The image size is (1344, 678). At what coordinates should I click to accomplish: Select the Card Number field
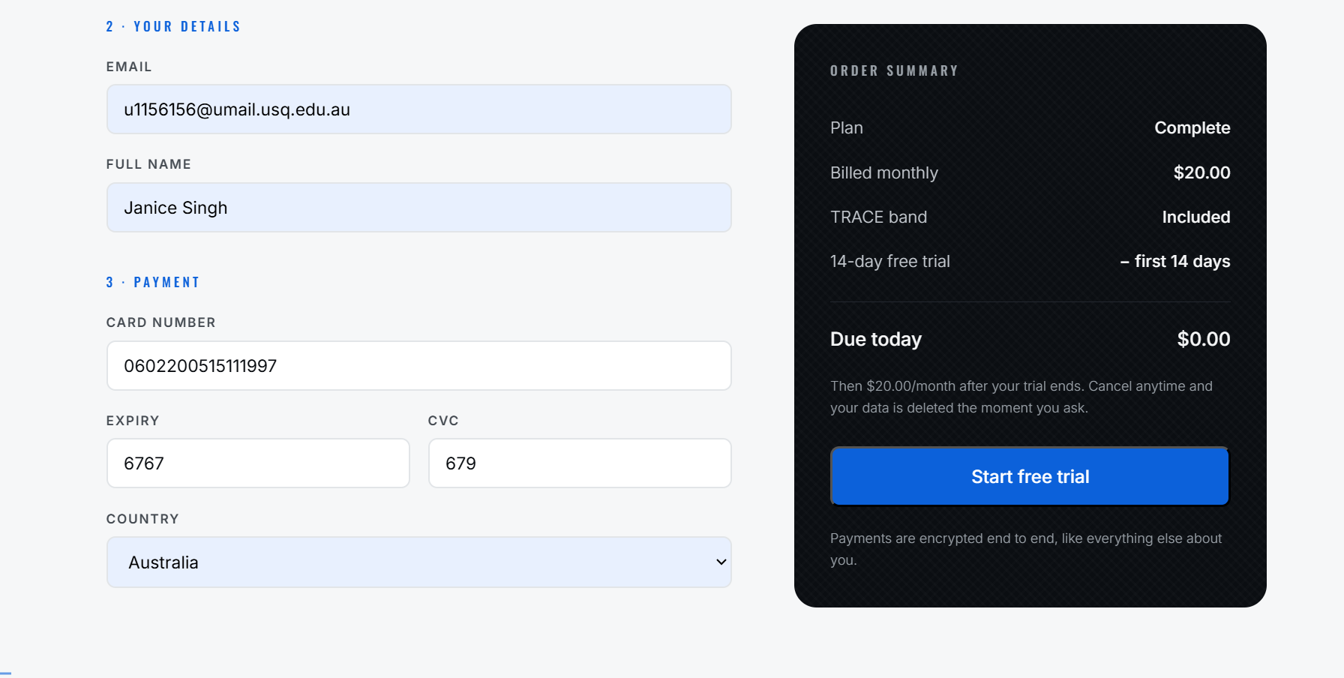418,366
